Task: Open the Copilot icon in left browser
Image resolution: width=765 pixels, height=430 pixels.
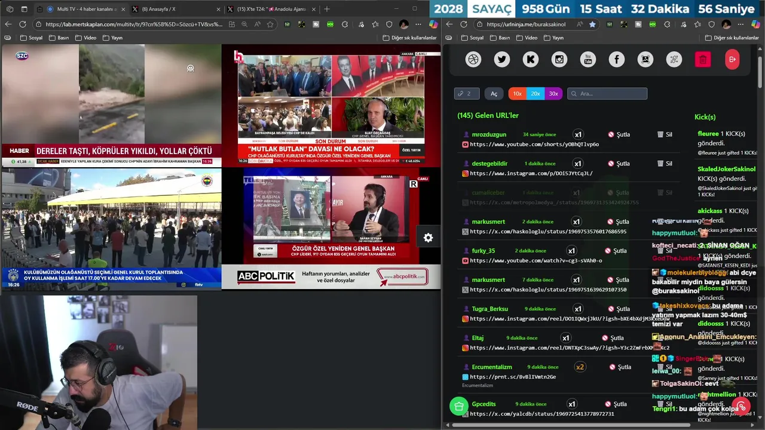Action: point(433,24)
